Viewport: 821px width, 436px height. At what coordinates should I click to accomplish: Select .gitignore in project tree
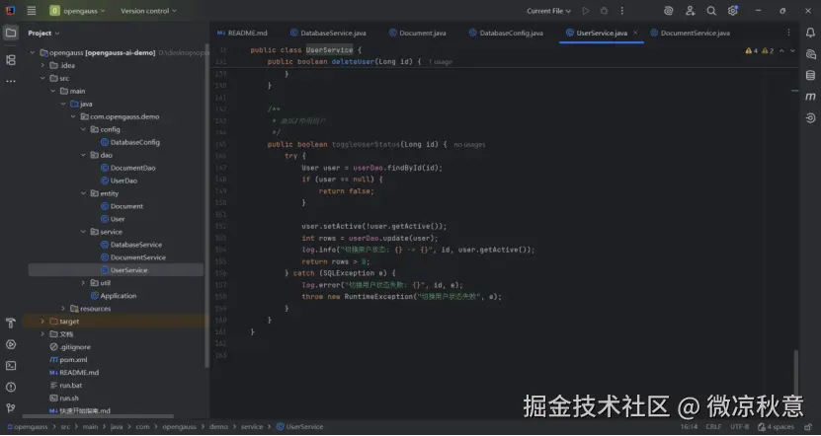coord(70,347)
